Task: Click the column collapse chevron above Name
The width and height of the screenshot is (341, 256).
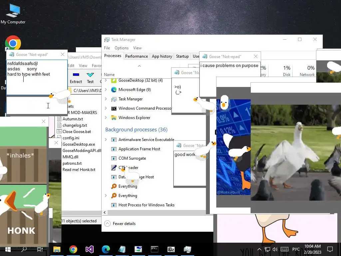Action: click(x=140, y=66)
